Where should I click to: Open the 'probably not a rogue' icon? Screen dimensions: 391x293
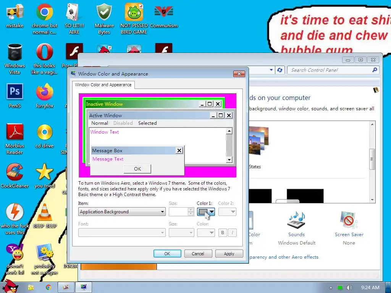click(x=44, y=259)
